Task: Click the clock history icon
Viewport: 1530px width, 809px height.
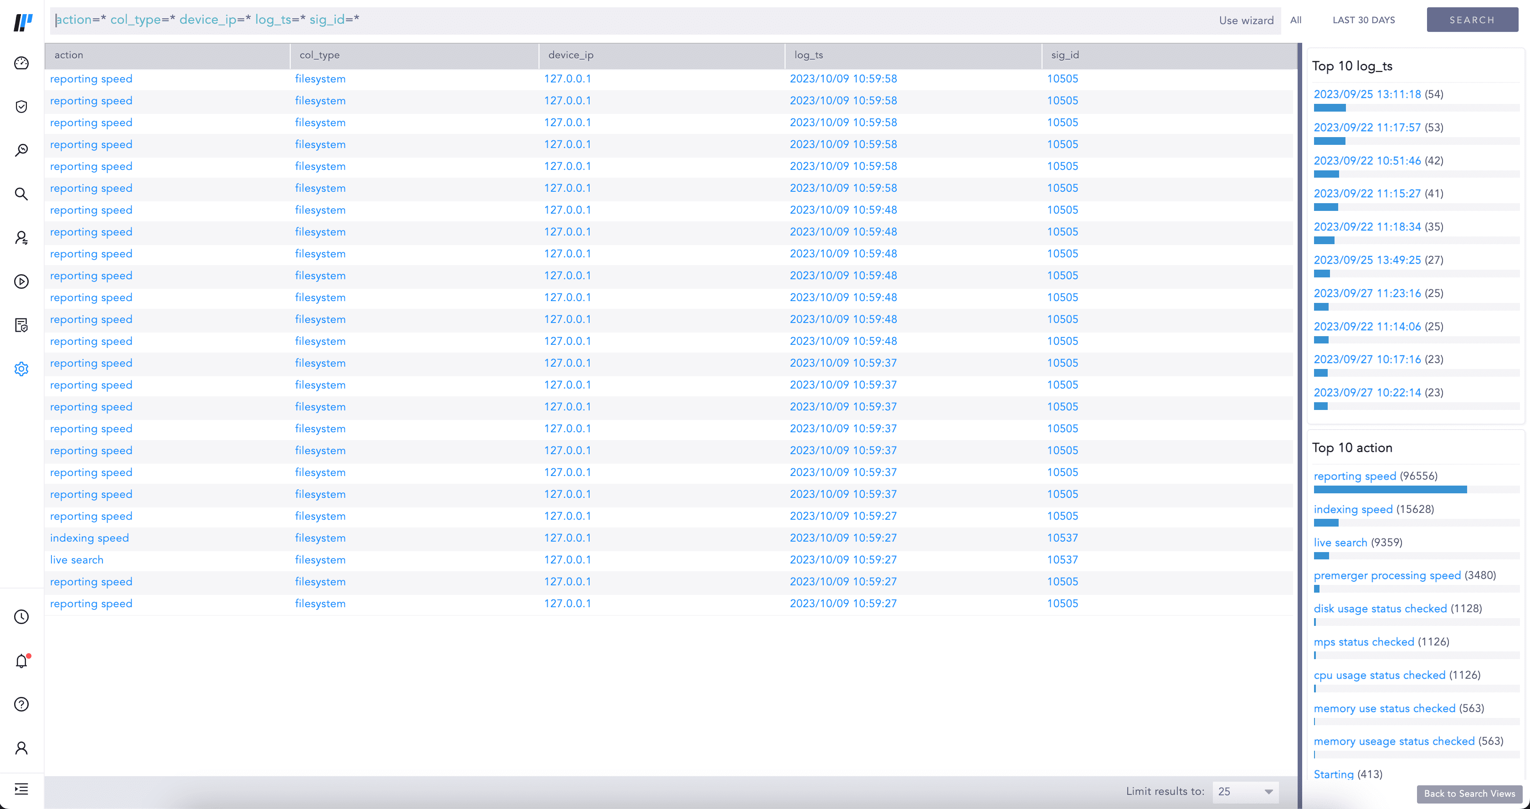Action: (21, 617)
